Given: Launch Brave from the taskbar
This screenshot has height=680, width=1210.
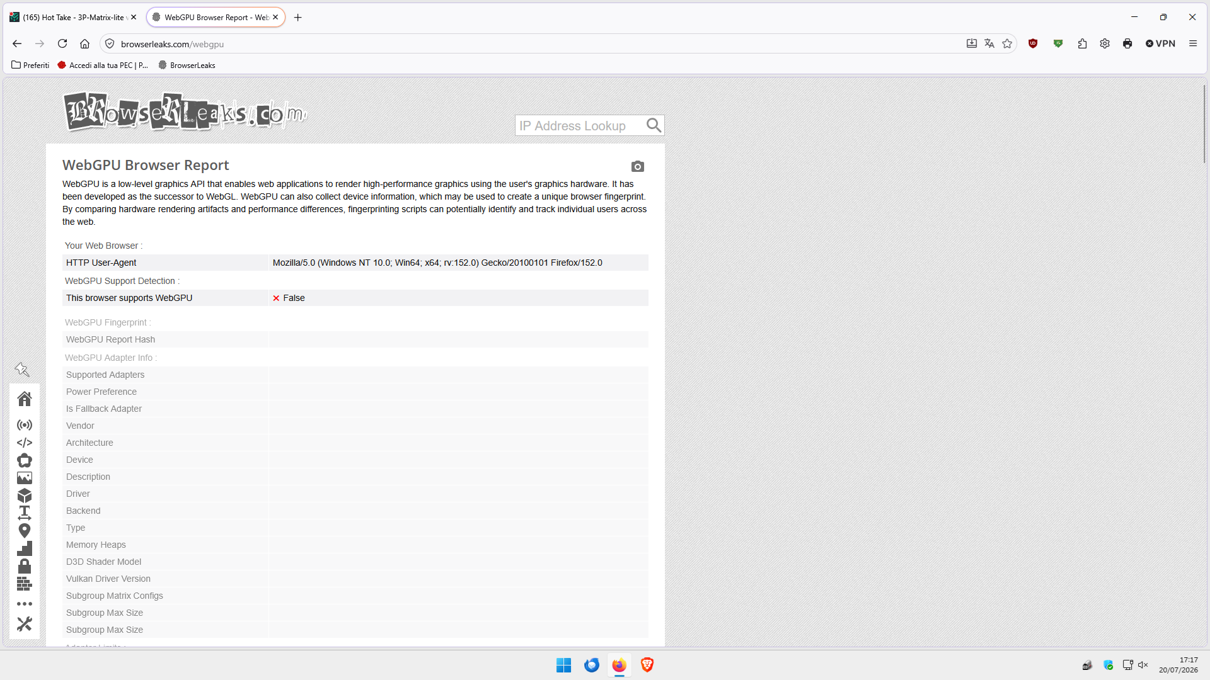Looking at the screenshot, I should 647,665.
